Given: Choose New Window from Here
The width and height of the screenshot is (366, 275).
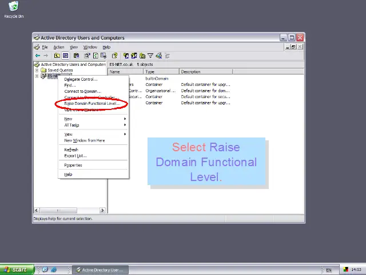Looking at the screenshot, I should 93,140.
